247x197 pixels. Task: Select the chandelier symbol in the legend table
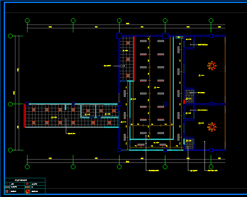tap(28, 191)
